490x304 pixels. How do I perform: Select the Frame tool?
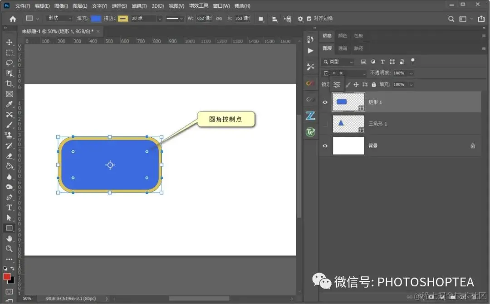pyautogui.click(x=10, y=94)
